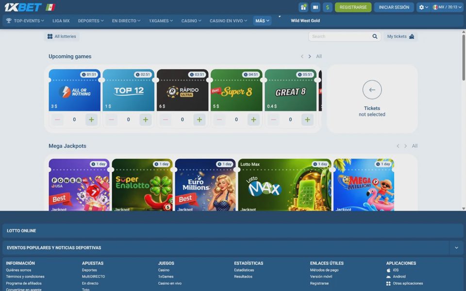Expand the EN DIRECTO menu
The width and height of the screenshot is (466, 291).
click(x=126, y=21)
